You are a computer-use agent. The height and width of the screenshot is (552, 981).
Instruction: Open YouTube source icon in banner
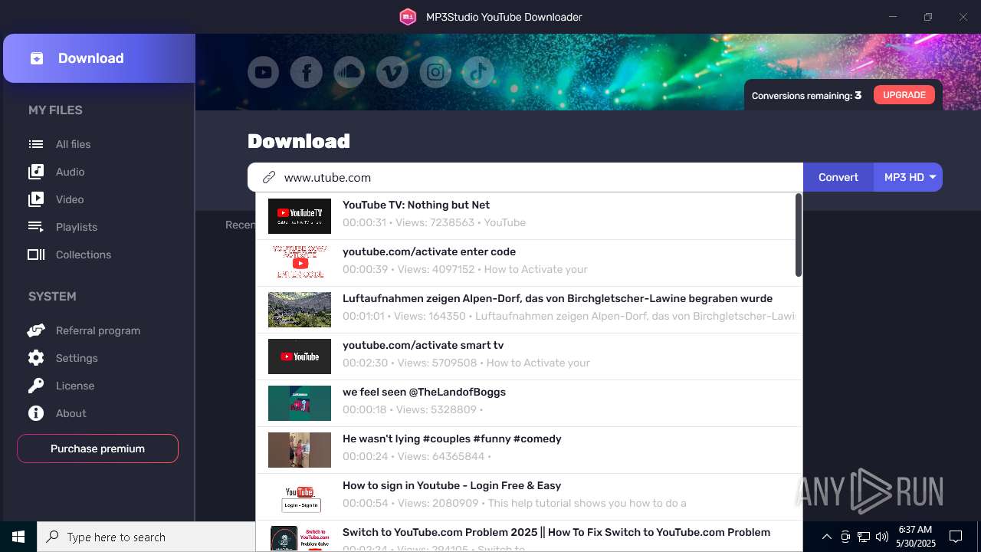pyautogui.click(x=263, y=73)
